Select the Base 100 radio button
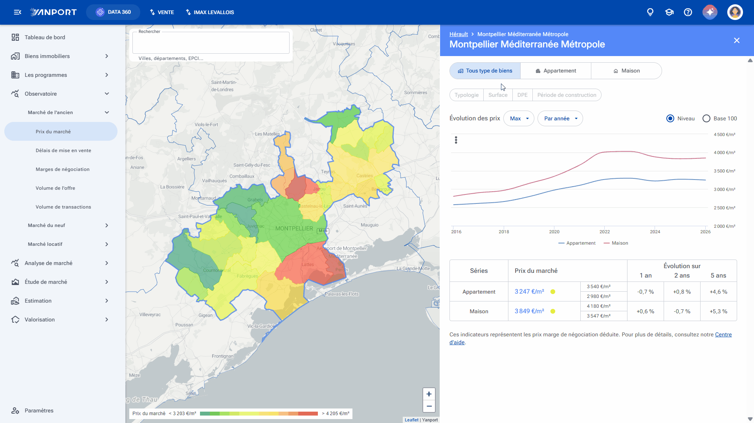754x423 pixels. [x=706, y=118]
